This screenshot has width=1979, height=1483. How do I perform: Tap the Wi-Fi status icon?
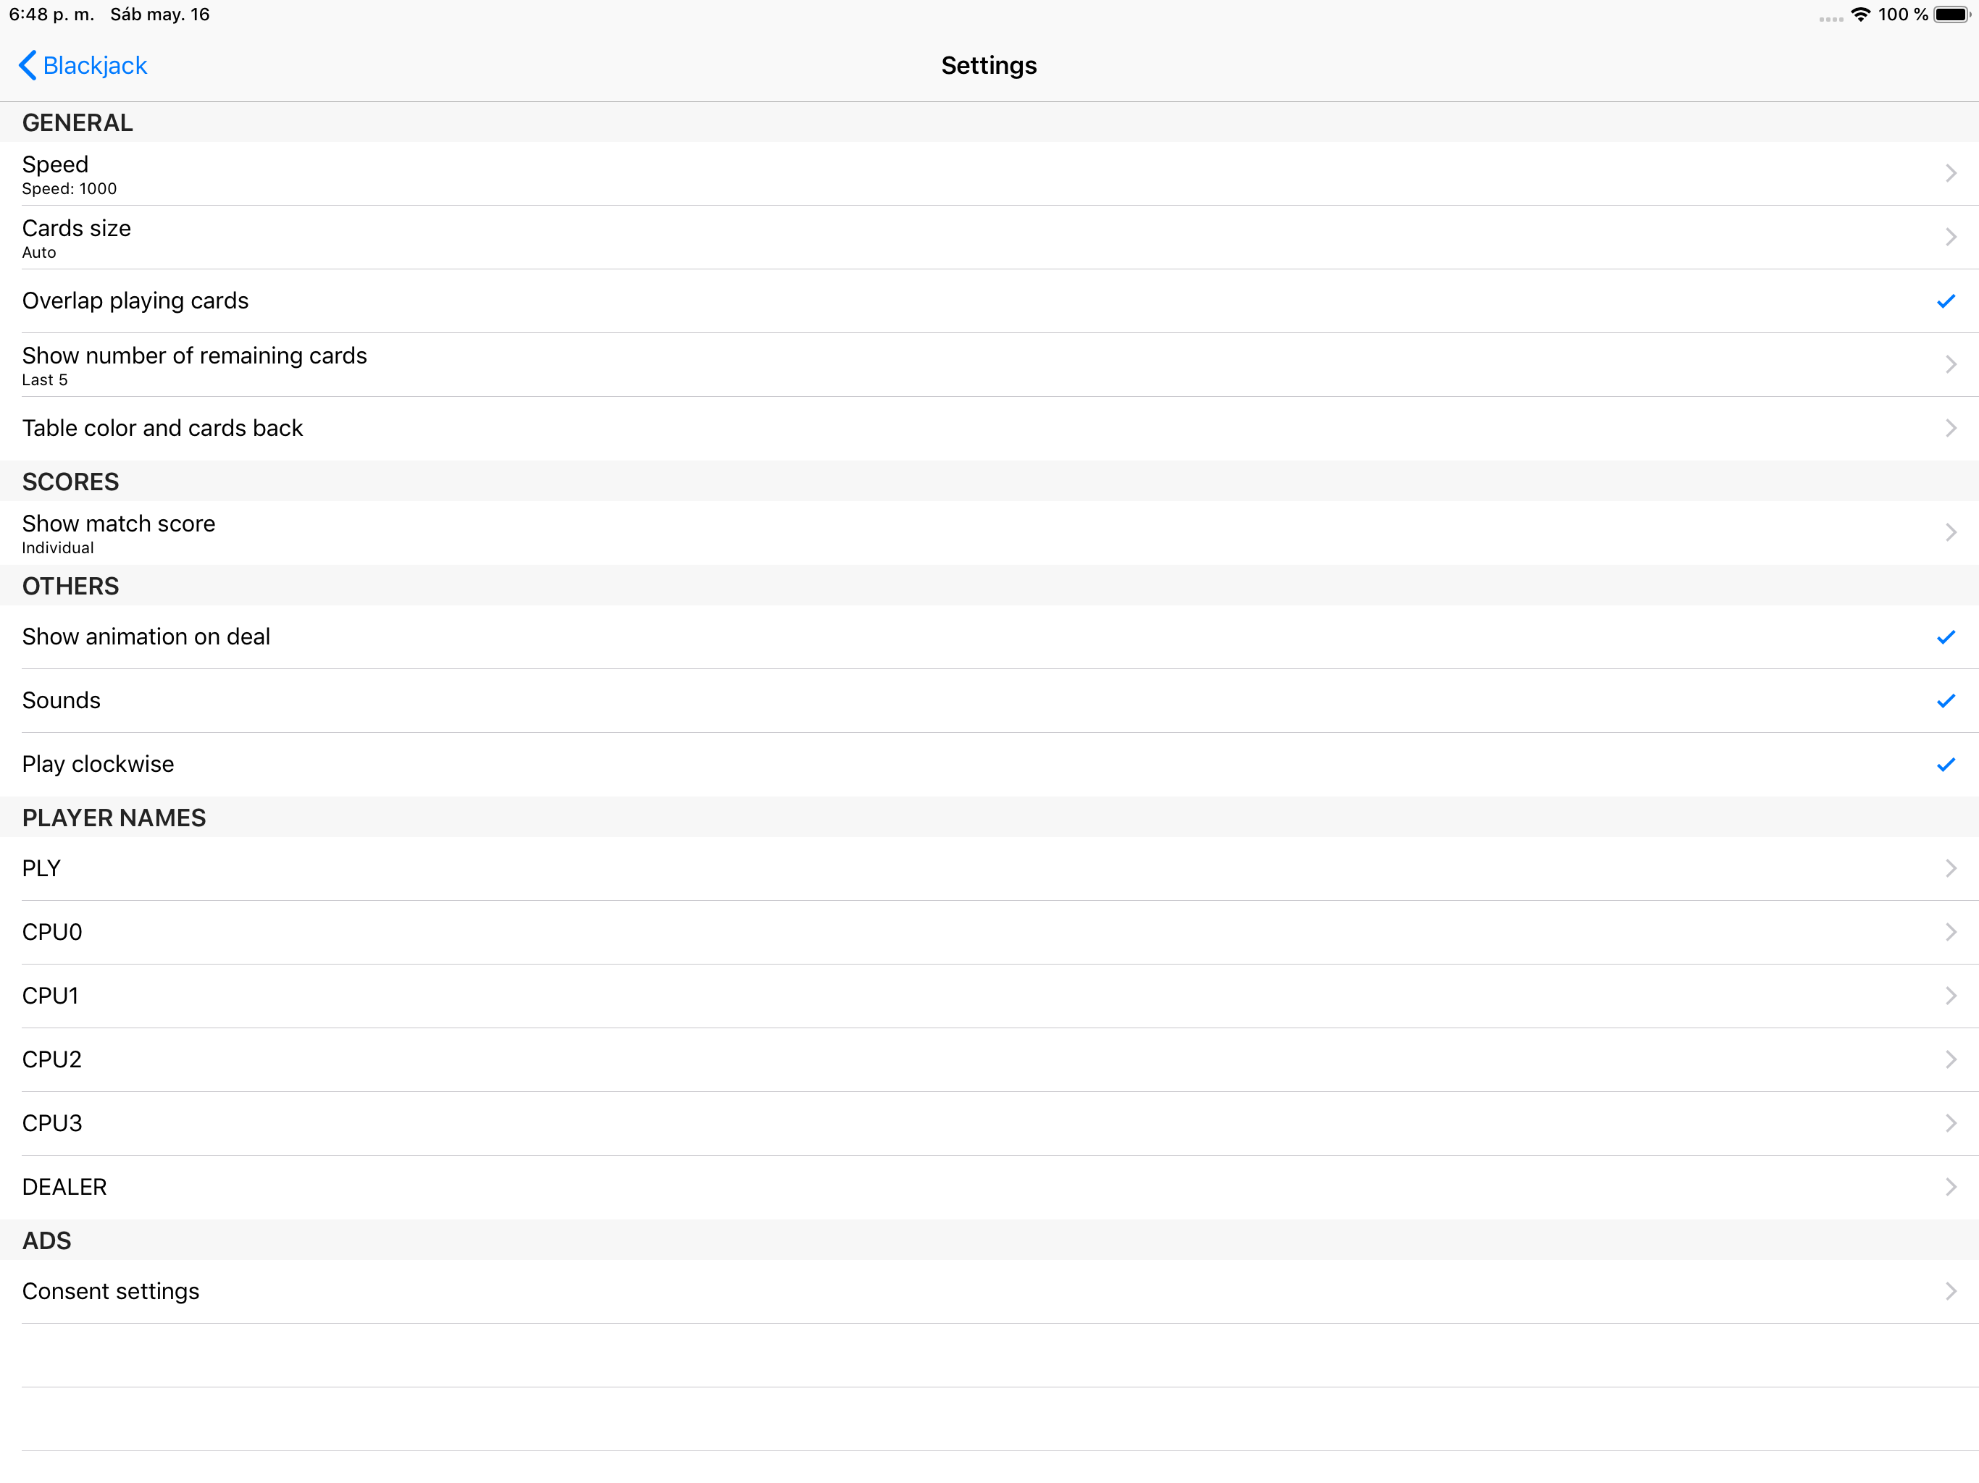(1860, 14)
